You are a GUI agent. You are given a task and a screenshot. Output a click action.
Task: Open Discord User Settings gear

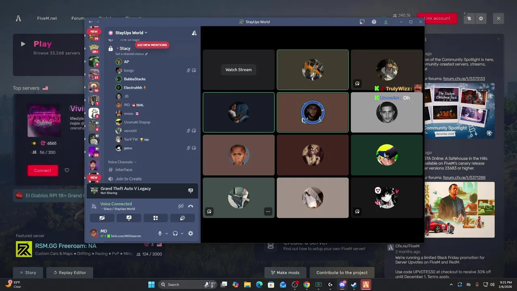point(191,233)
